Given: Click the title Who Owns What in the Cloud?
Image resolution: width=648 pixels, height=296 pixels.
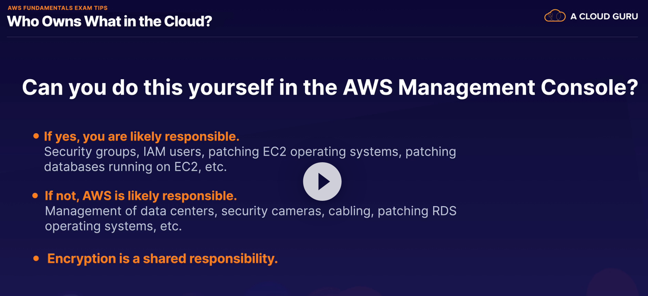Looking at the screenshot, I should point(110,21).
